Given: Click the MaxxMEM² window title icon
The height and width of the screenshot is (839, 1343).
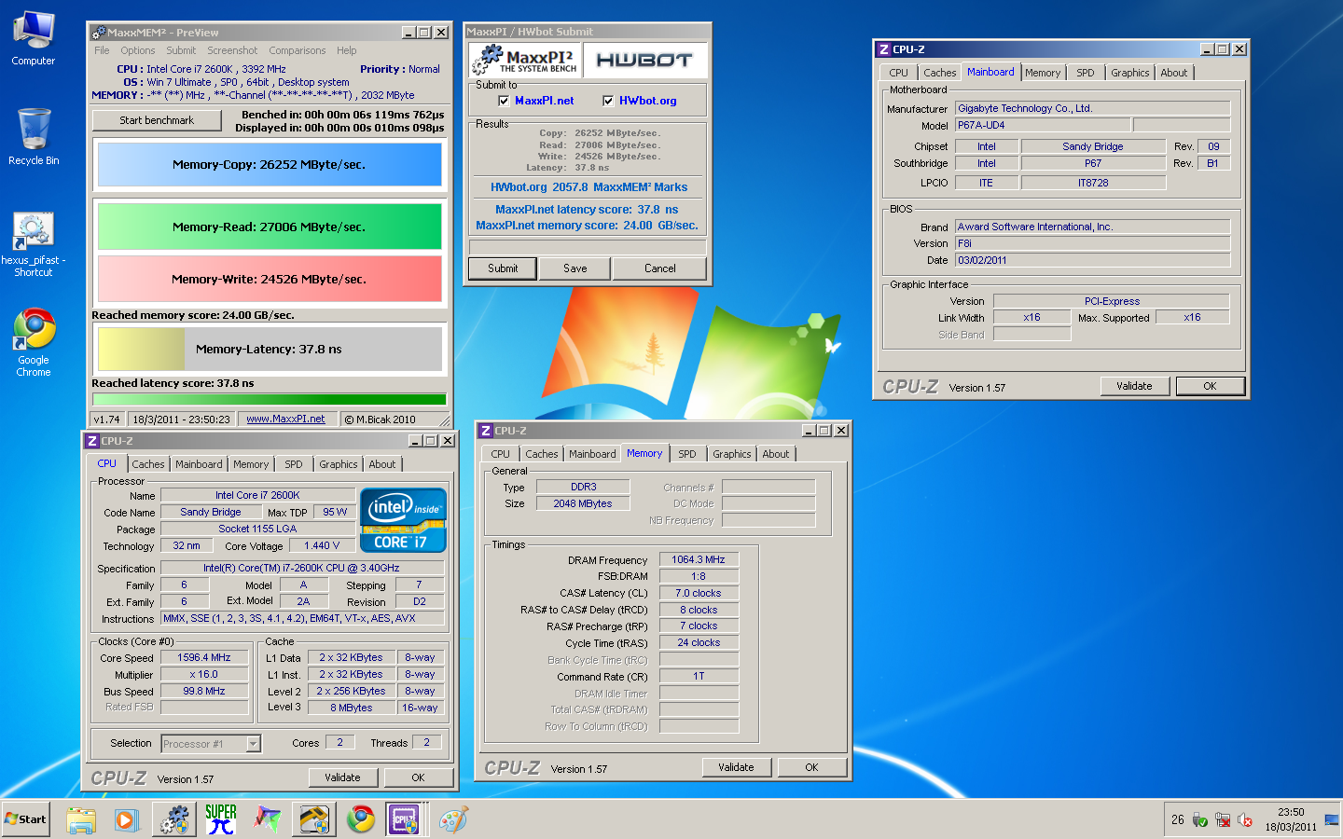Looking at the screenshot, I should (99, 33).
